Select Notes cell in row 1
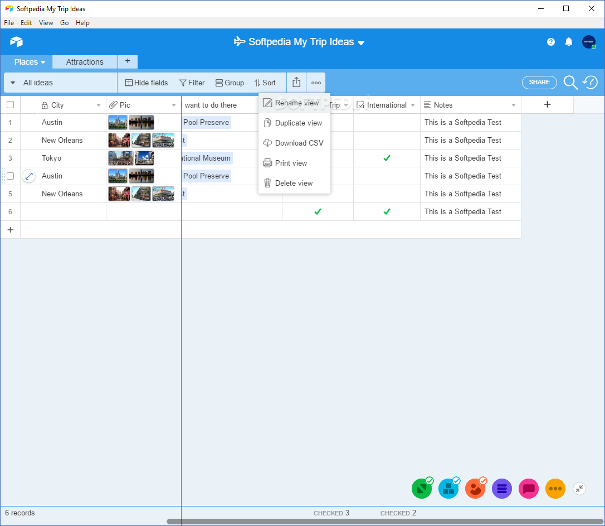The width and height of the screenshot is (605, 526). tap(470, 122)
